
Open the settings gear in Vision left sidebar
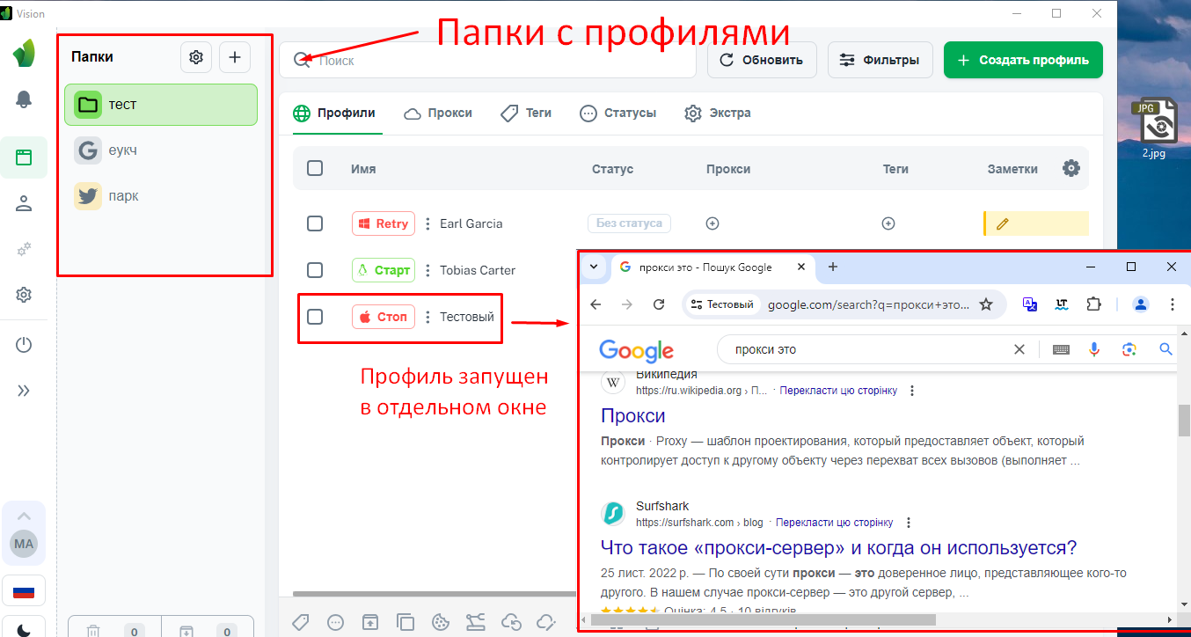[x=24, y=296]
